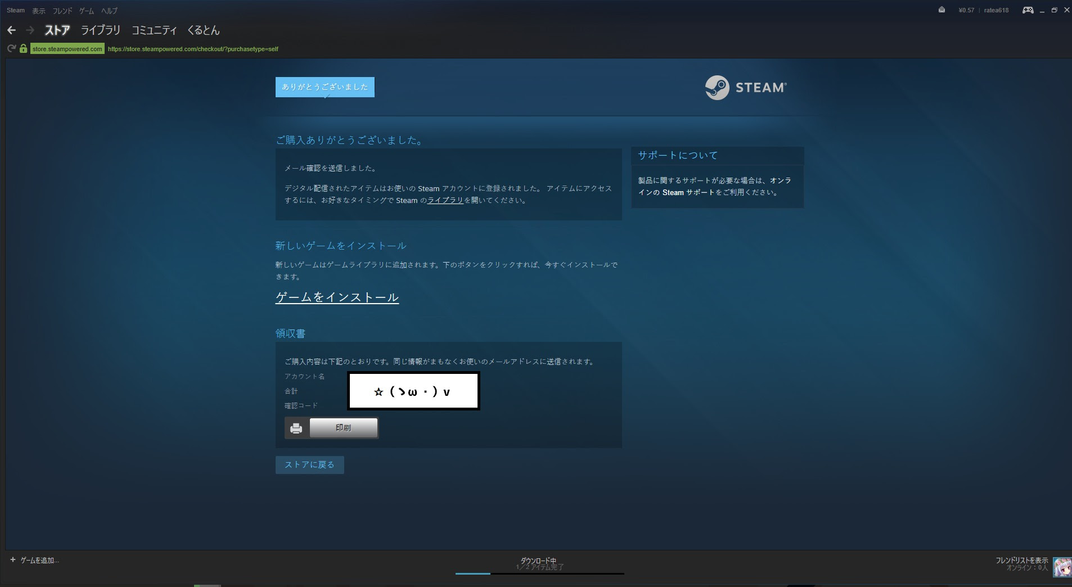Go back with the left arrow
1072x587 pixels.
coord(12,30)
